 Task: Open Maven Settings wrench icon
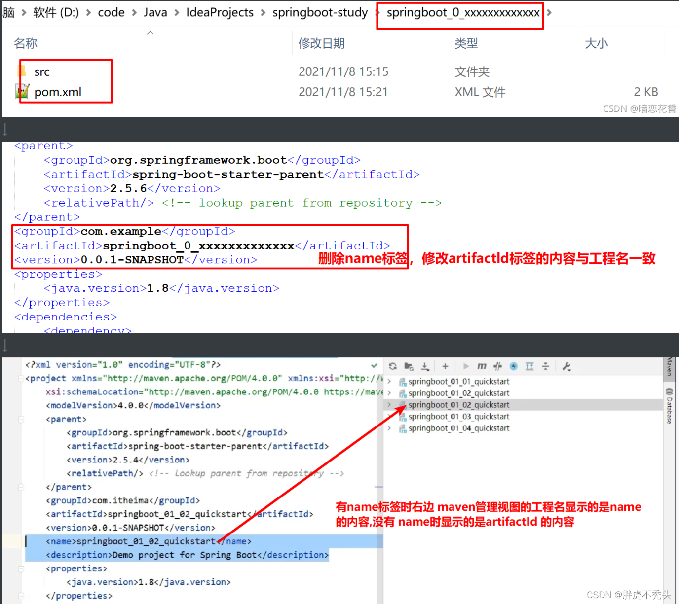tap(566, 366)
